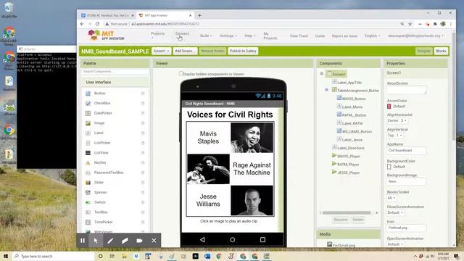Reload the browser page
Viewport: 464px width, 261px height.
coord(97,24)
